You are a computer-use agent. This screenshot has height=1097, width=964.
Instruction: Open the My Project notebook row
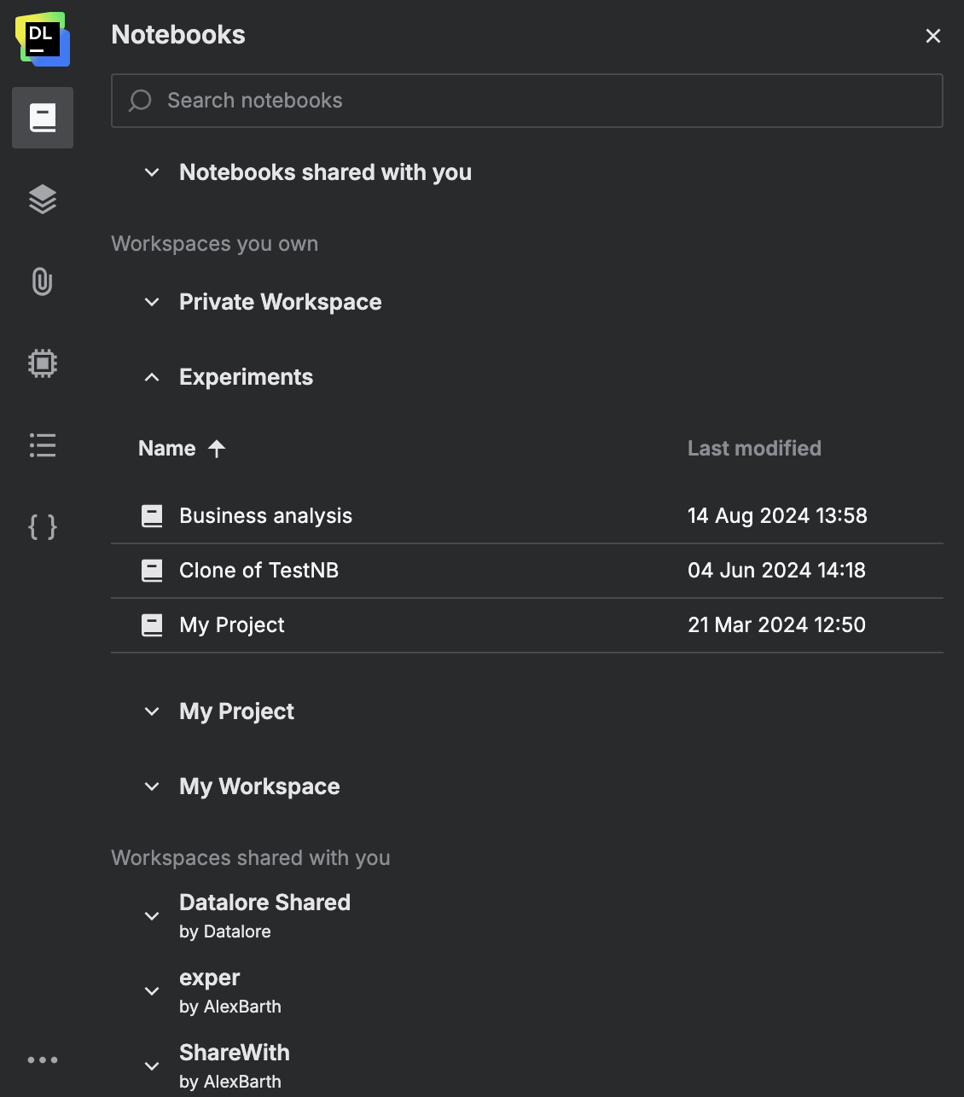[x=527, y=625]
